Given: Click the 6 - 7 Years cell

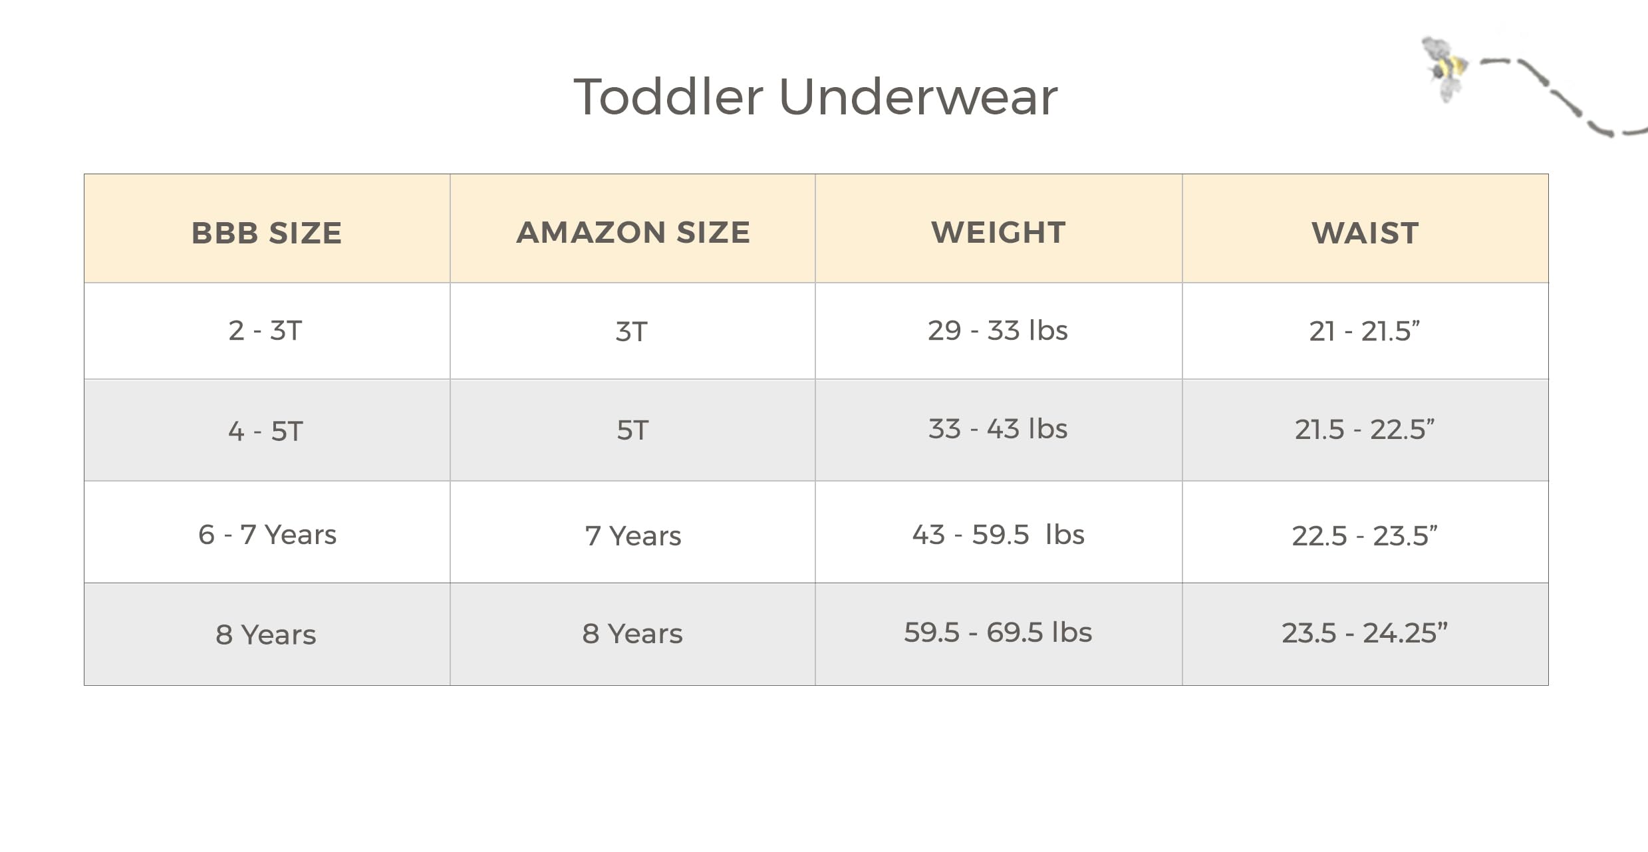Looking at the screenshot, I should coord(267,532).
